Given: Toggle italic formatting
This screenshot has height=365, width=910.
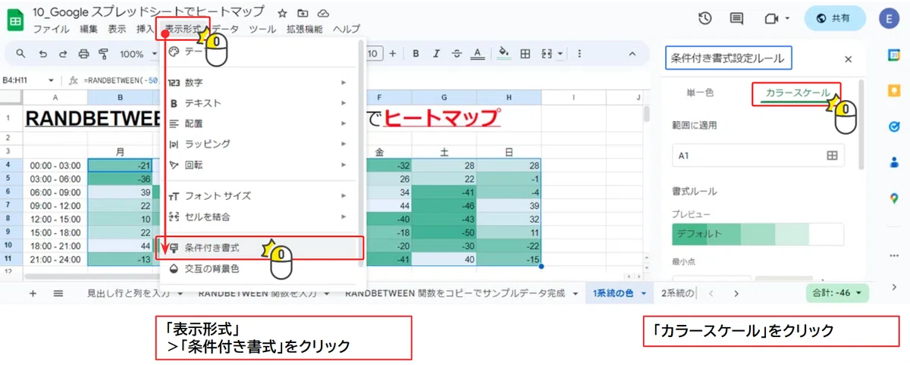Looking at the screenshot, I should click(x=436, y=54).
